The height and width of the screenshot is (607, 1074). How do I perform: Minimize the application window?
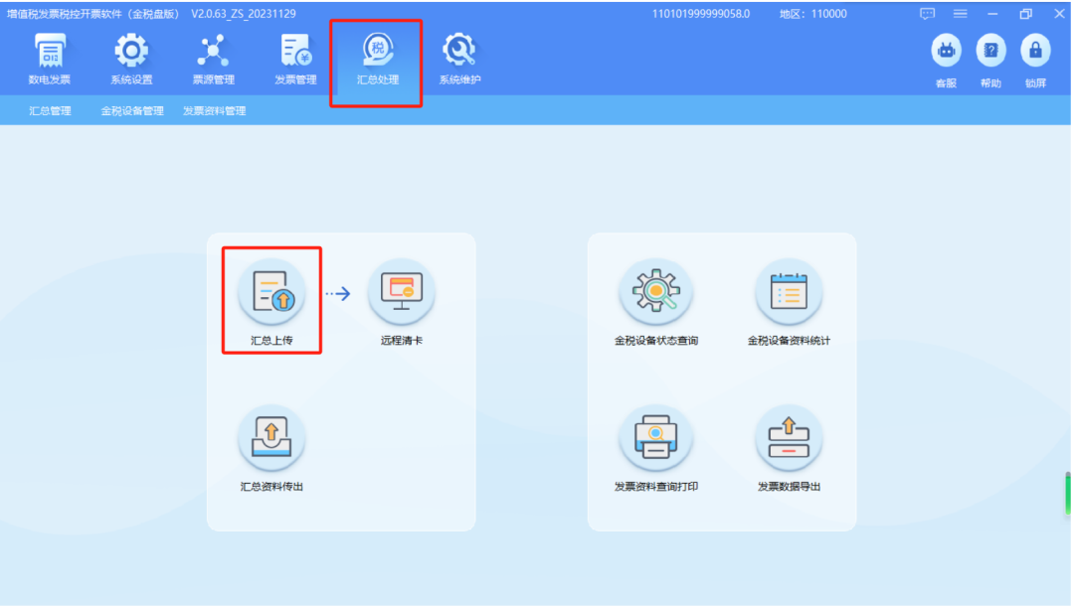point(992,14)
